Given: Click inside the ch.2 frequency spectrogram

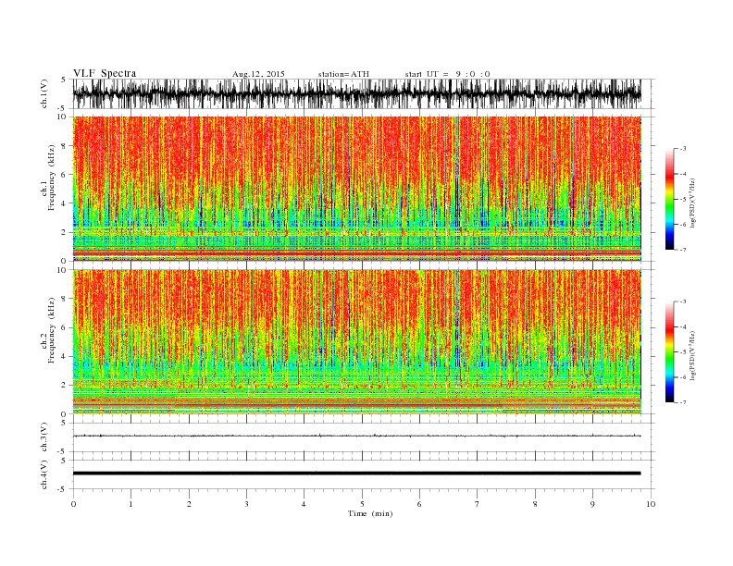Looking at the screenshot, I should [356, 342].
